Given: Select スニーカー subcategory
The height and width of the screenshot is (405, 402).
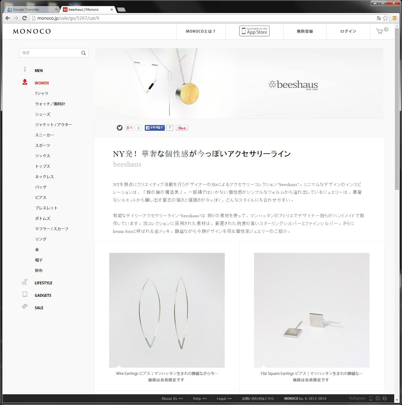Looking at the screenshot, I should pos(44,135).
